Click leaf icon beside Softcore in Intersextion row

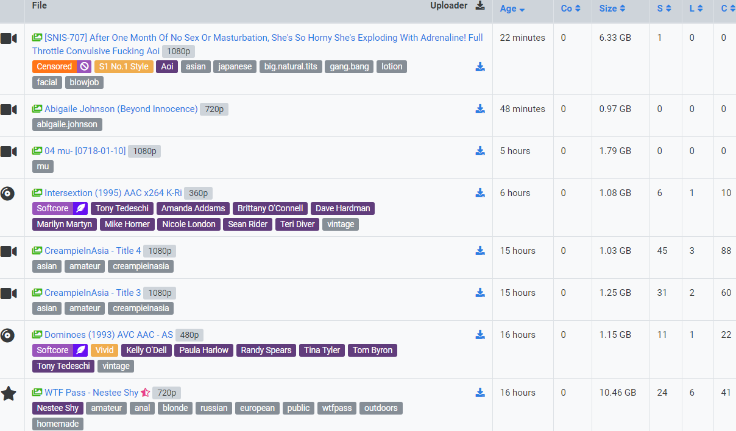pos(80,209)
